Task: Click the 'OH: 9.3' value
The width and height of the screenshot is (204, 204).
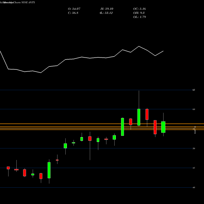Action: [x=139, y=13]
